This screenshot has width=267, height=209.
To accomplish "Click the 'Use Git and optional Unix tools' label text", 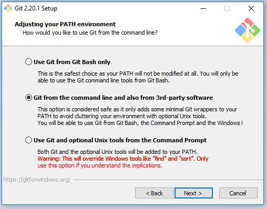I will click(x=120, y=140).
